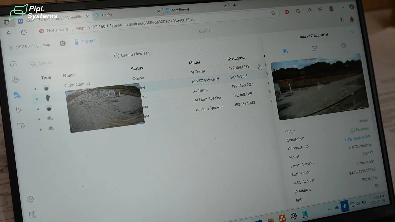This screenshot has height=222, width=395.
Task: Open the Playback triangle icon in sidebar
Action: click(19, 110)
